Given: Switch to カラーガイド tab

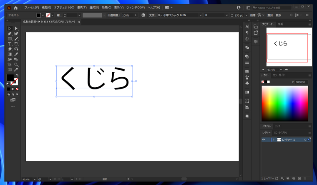Looking at the screenshot, I should [x=279, y=75].
